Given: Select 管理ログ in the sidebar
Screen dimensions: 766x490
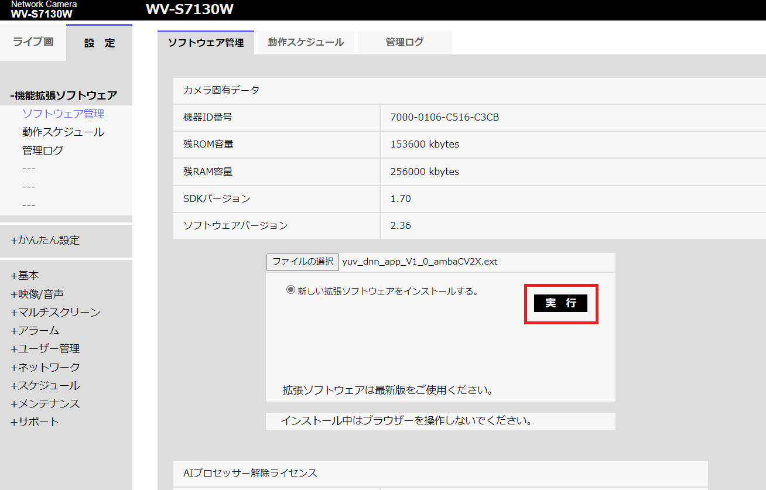Looking at the screenshot, I should tap(43, 150).
